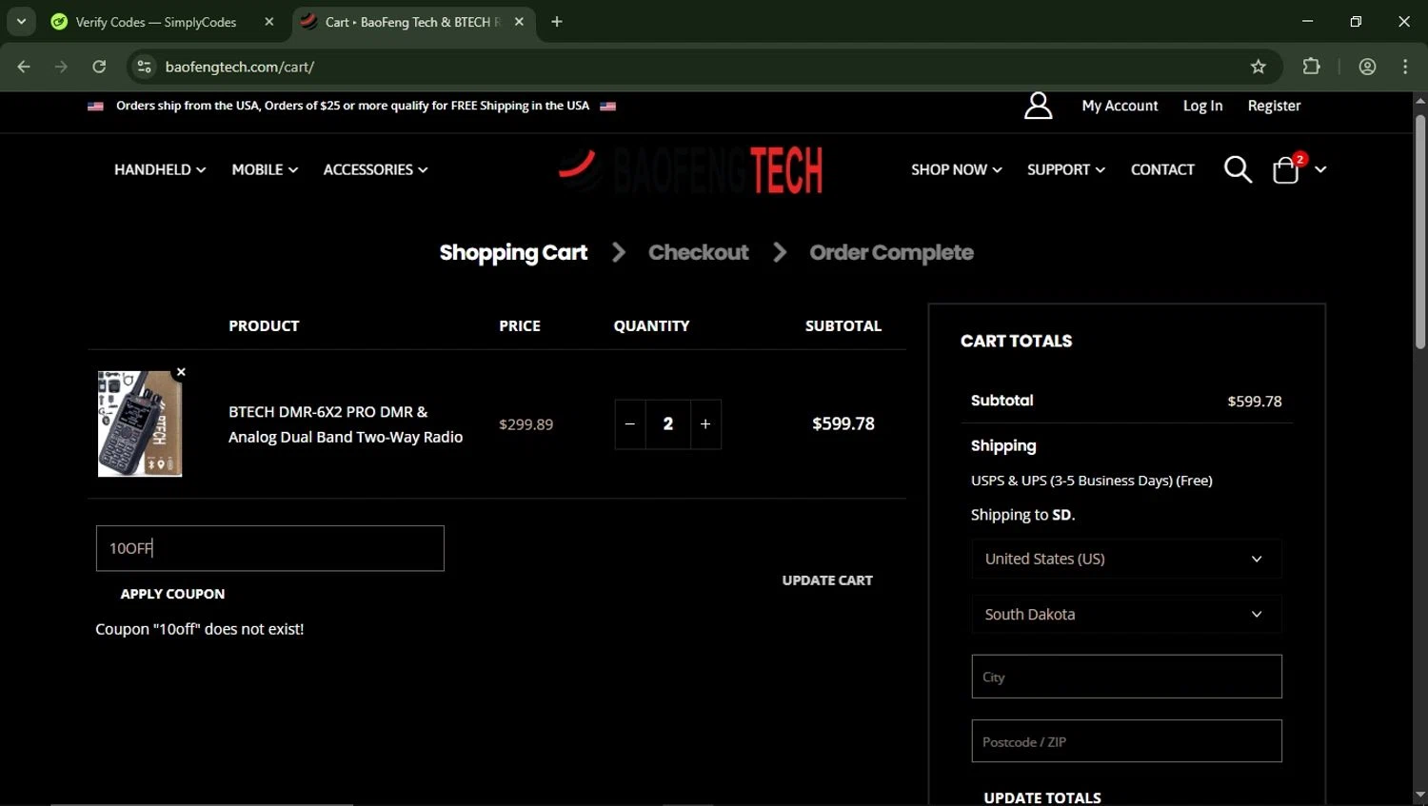Click coupon code field containing 10OFF
Image resolution: width=1428 pixels, height=806 pixels.
pos(270,548)
